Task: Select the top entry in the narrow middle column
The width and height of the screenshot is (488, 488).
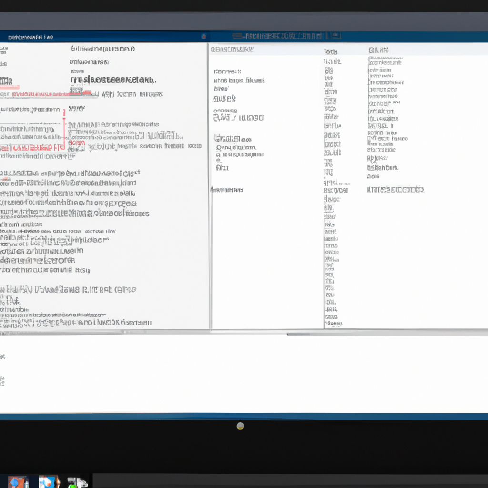Action: [332, 61]
